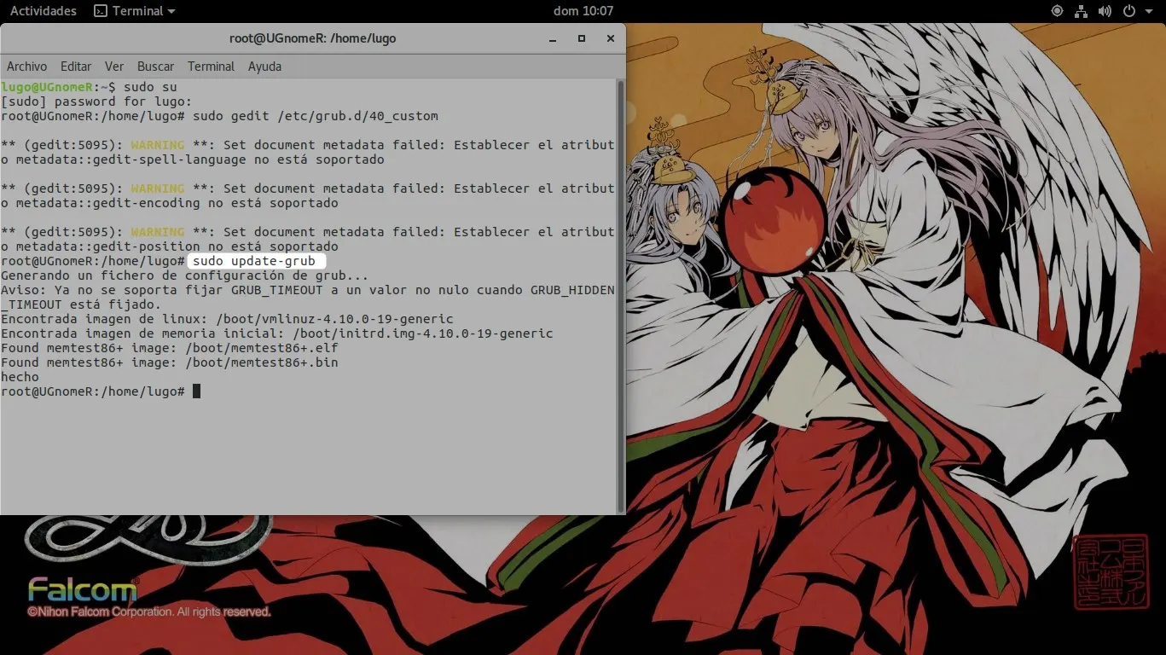The height and width of the screenshot is (655, 1166).
Task: Open the Buscar menu
Action: (x=155, y=66)
